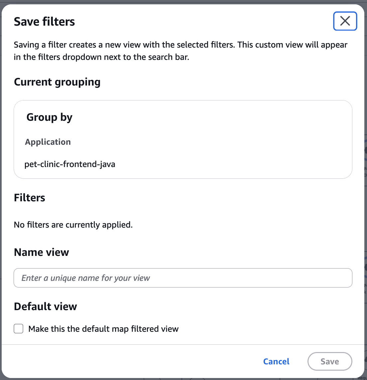
Task: Click the Filters section heading
Action: [x=29, y=198]
